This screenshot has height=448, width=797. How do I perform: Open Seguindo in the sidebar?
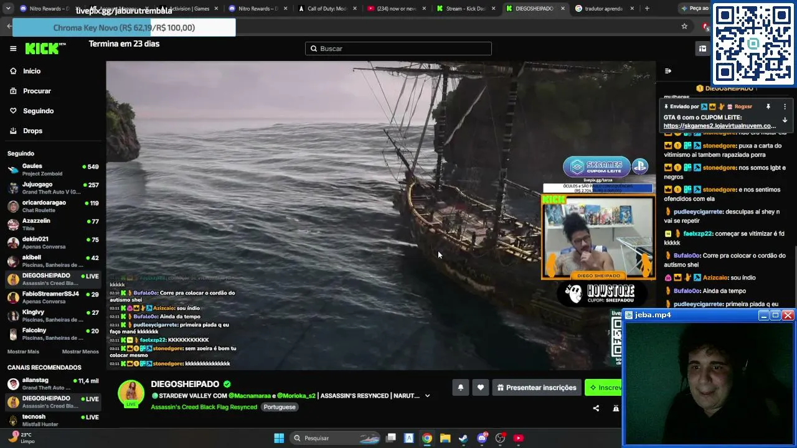38,111
